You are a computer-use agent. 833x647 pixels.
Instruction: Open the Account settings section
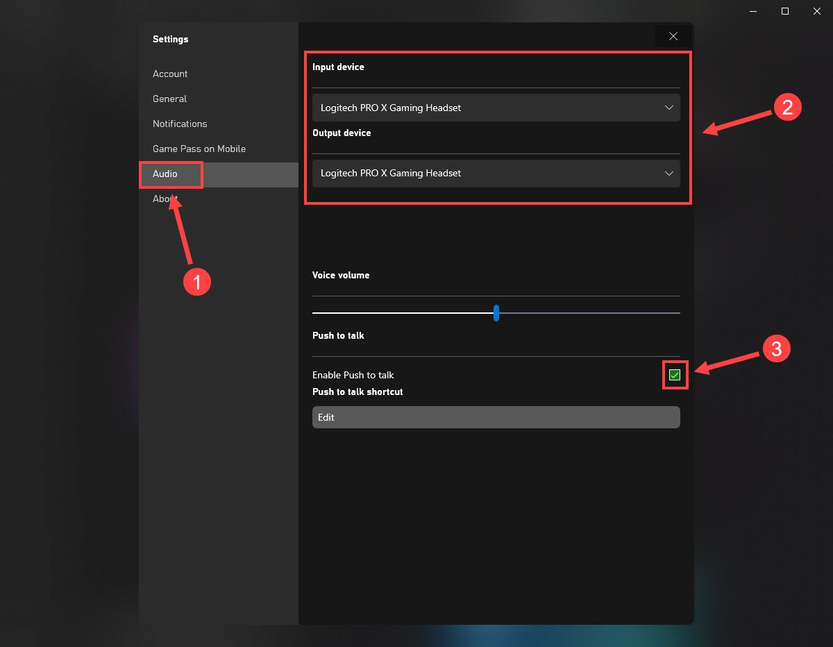(170, 74)
